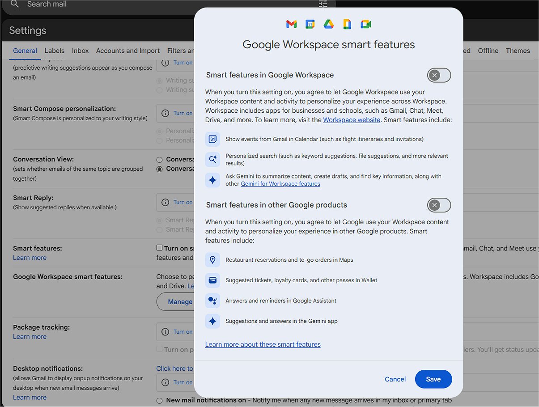Click the calendar icon beside Show events from Gmail
The height and width of the screenshot is (407, 539).
click(212, 139)
